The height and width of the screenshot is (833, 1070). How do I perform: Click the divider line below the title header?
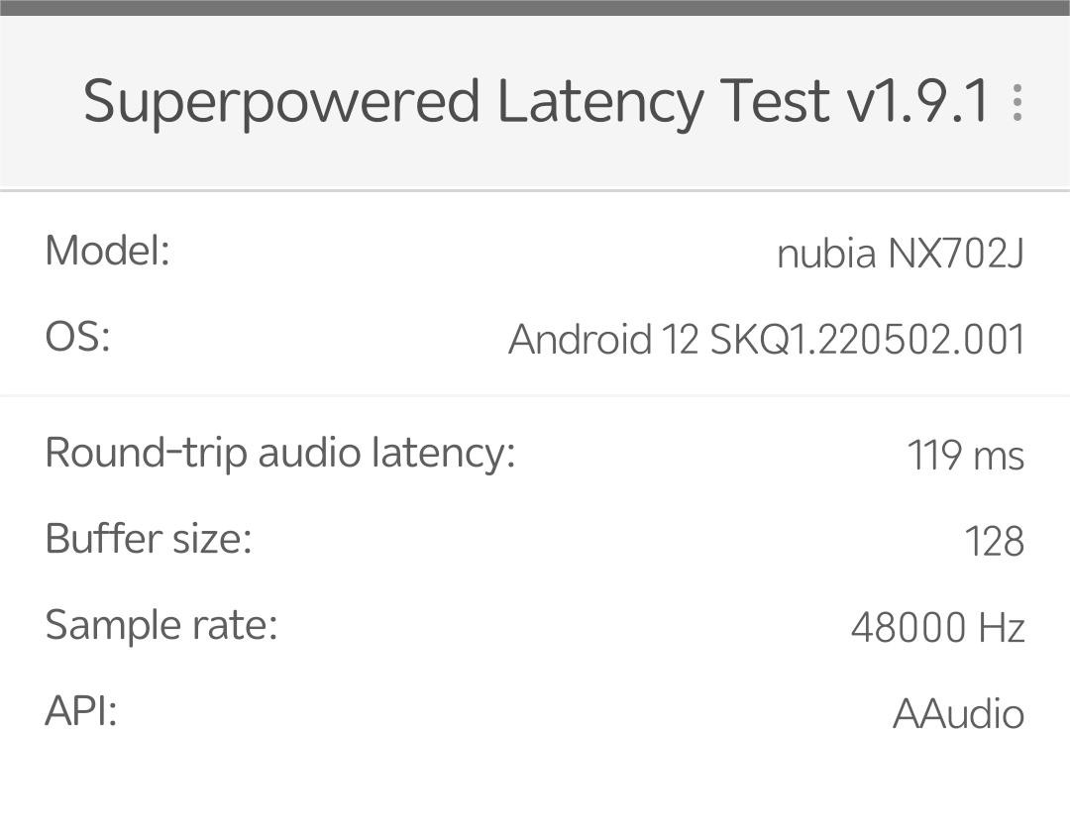[535, 189]
